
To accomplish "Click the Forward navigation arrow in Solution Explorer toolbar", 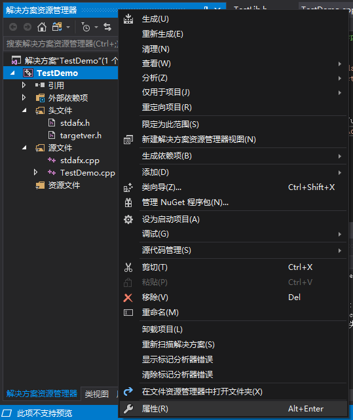I will (28, 27).
